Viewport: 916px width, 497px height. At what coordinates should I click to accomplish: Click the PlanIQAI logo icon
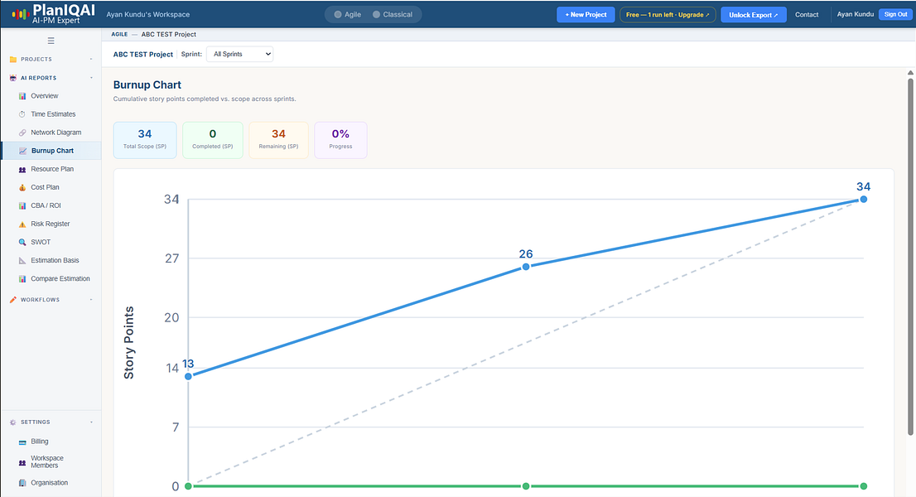pos(21,15)
